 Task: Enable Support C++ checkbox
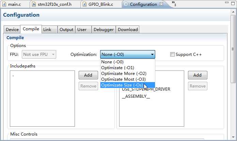click(x=172, y=54)
